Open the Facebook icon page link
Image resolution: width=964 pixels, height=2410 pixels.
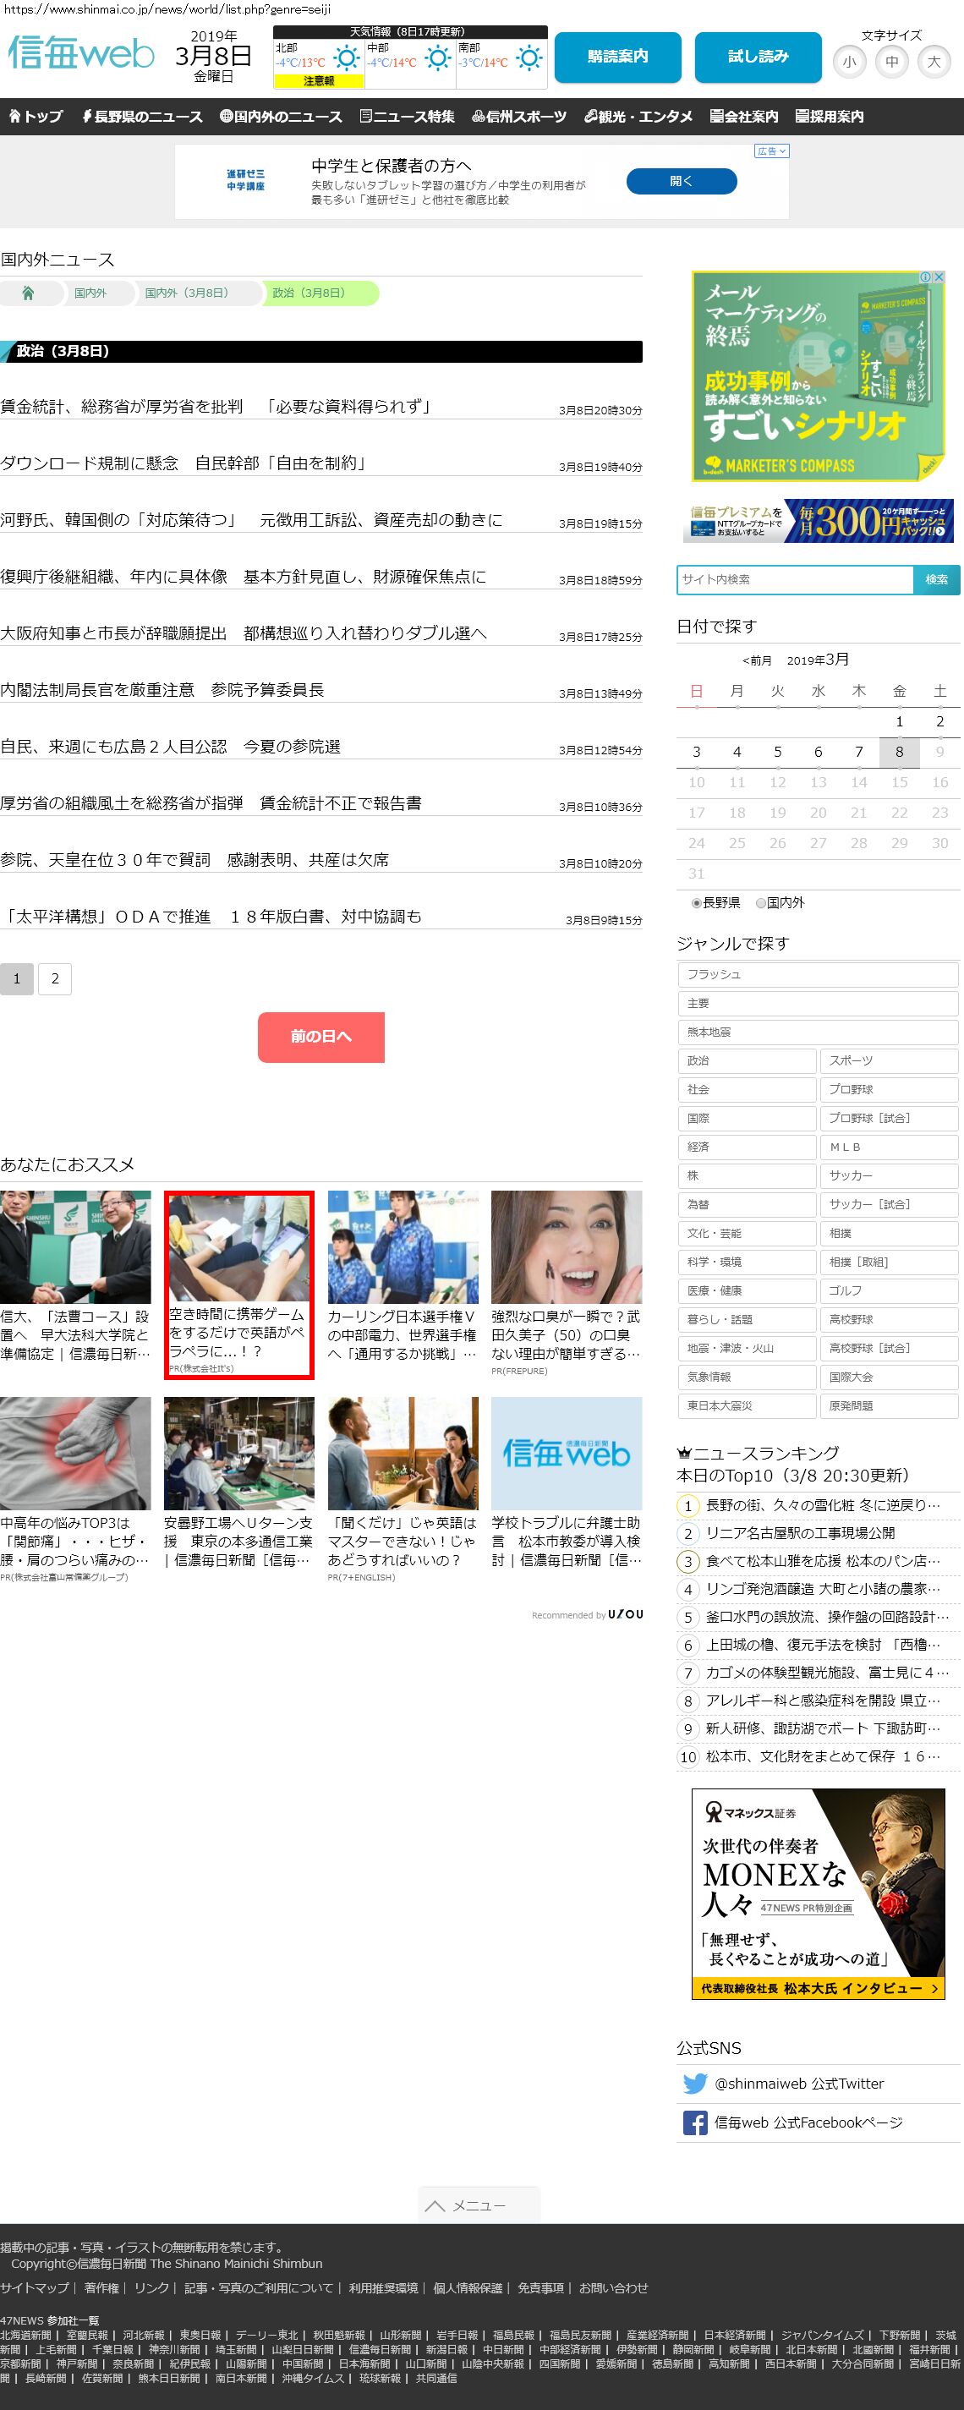(694, 2122)
